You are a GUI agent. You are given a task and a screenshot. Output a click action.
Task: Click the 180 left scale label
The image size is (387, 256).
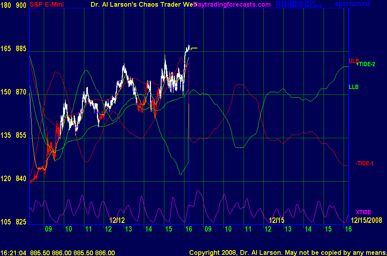(x=6, y=6)
